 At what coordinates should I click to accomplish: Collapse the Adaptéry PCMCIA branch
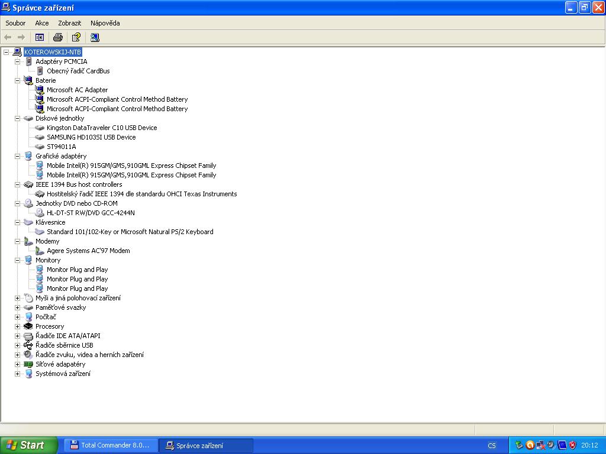coord(17,61)
